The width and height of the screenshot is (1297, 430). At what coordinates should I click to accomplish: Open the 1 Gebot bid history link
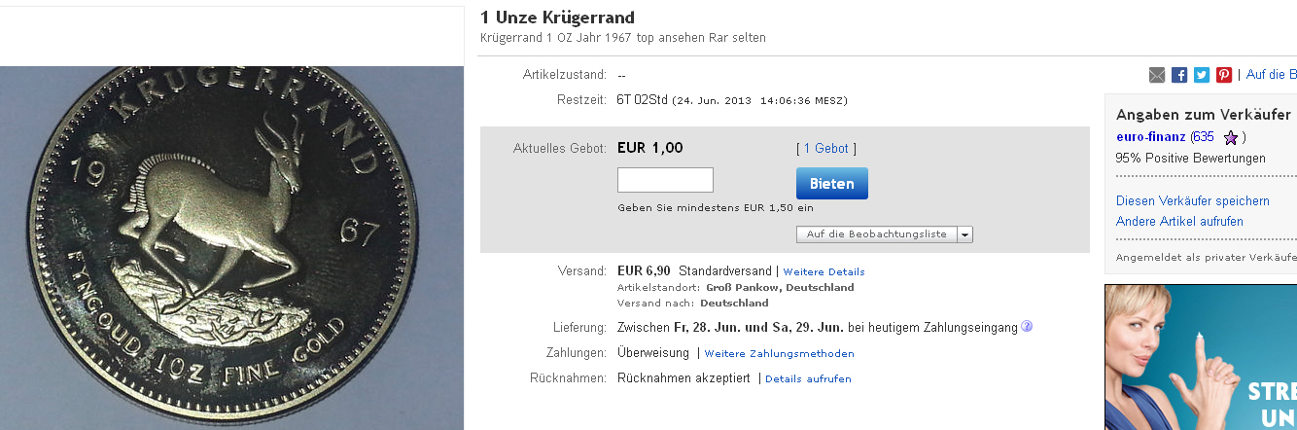click(x=825, y=149)
